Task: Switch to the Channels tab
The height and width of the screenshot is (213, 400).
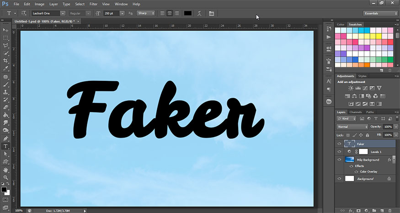Action: point(356,112)
